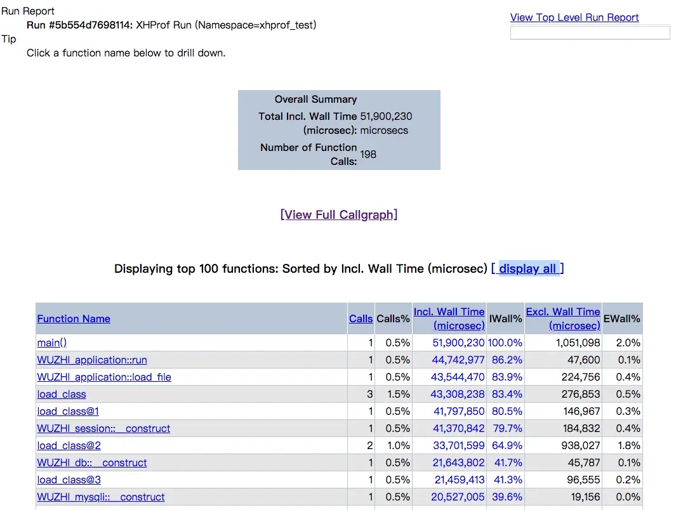Screen dimensions: 676x510
Task: Click the display all link
Action: [527, 269]
